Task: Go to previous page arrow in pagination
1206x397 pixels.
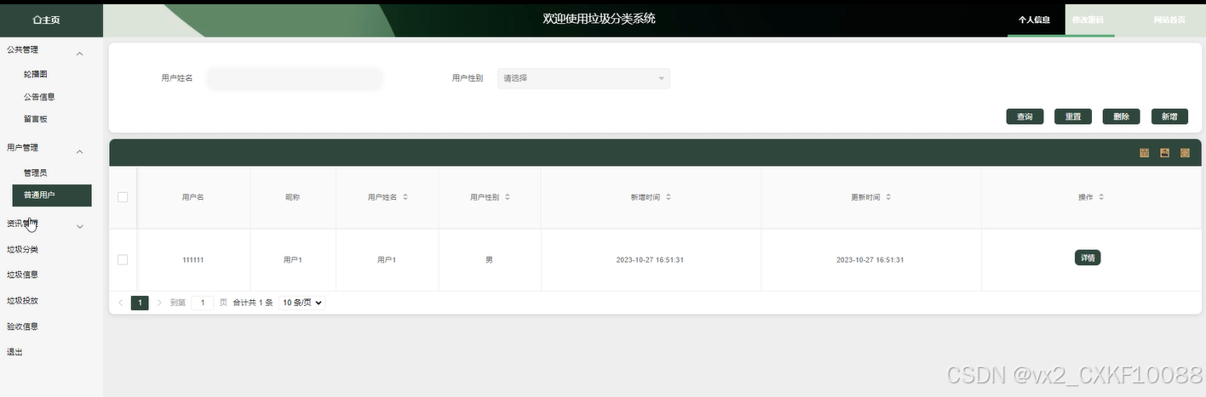Action: [120, 303]
